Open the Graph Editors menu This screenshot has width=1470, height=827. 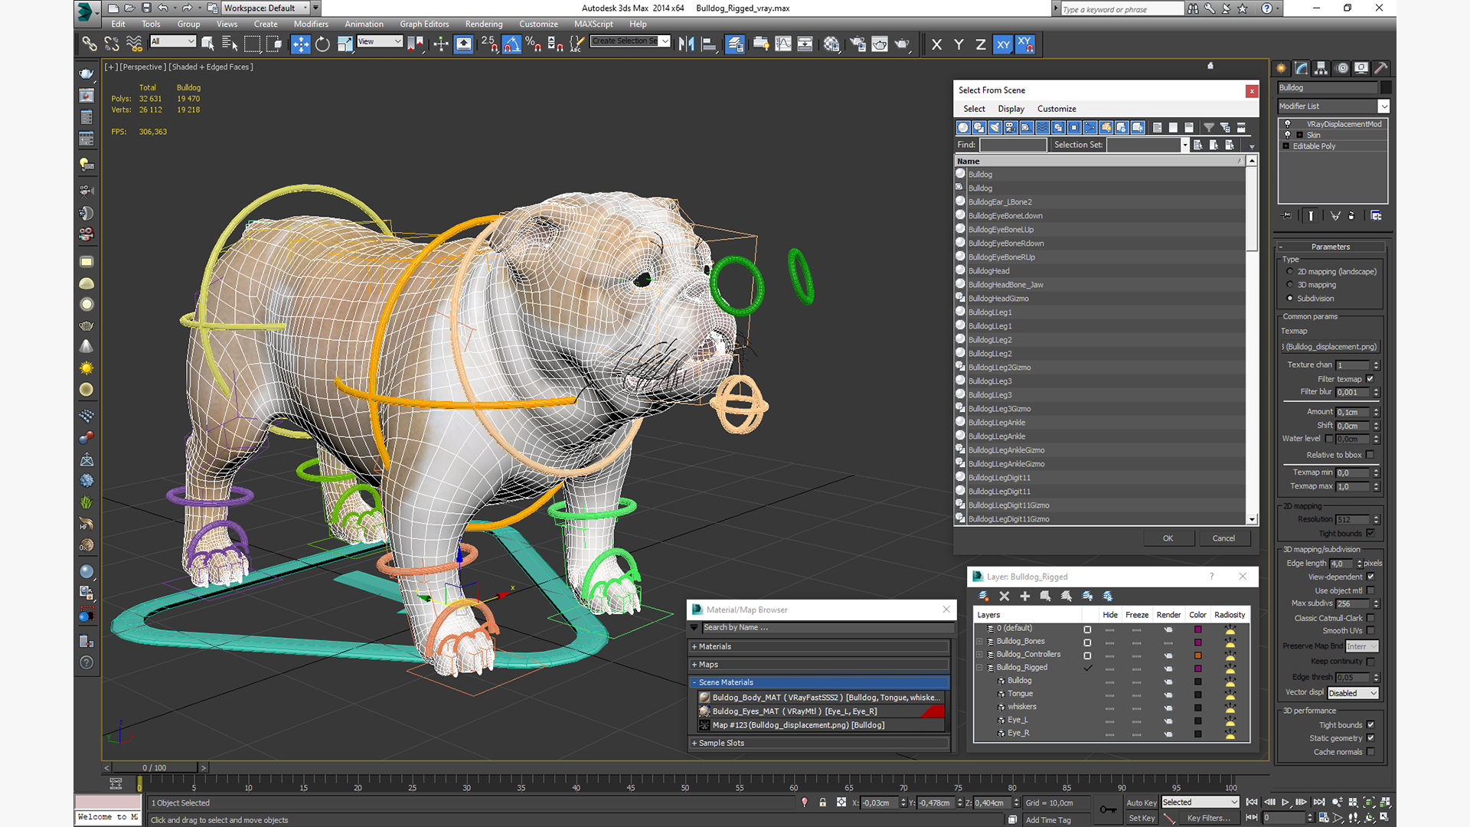point(424,24)
